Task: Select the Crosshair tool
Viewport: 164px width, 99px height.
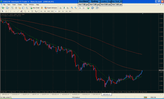Action: [6, 11]
